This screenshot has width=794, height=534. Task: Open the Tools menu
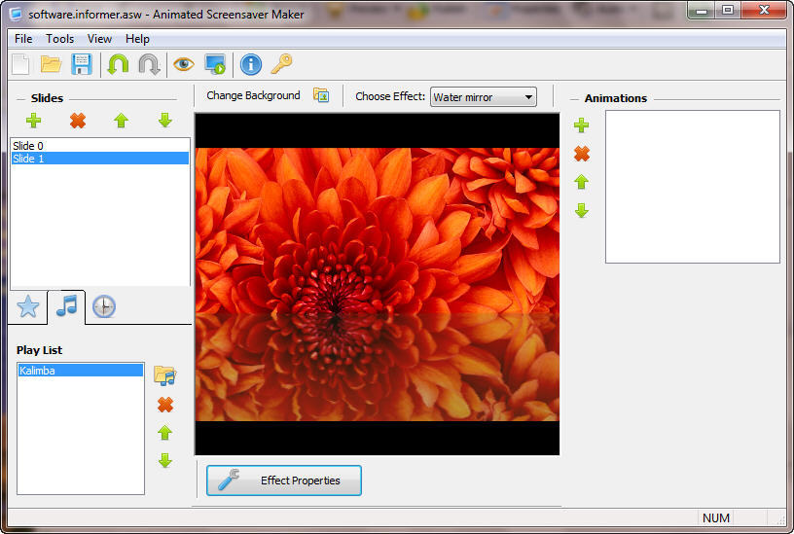(60, 39)
